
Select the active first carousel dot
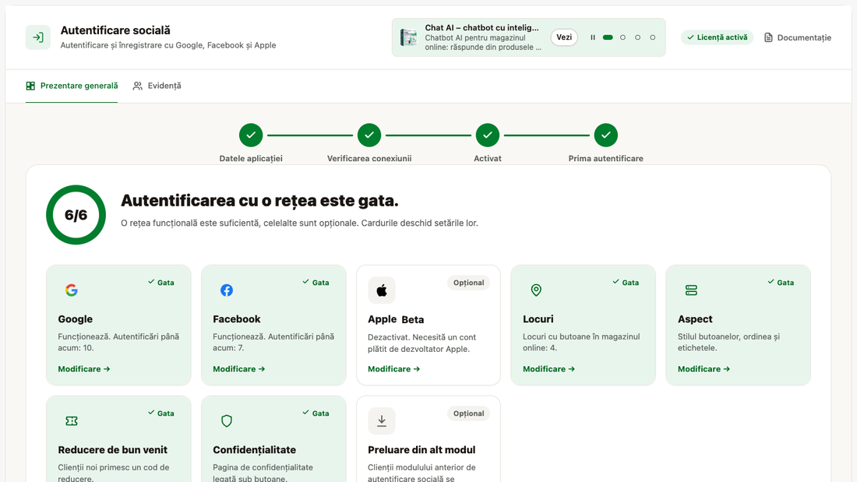click(x=608, y=37)
